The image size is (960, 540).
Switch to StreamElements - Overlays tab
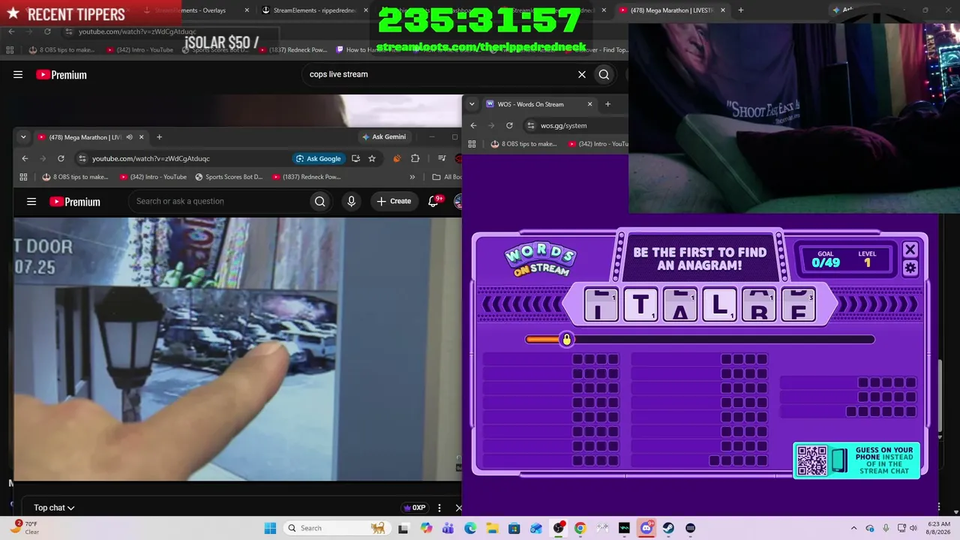(195, 10)
